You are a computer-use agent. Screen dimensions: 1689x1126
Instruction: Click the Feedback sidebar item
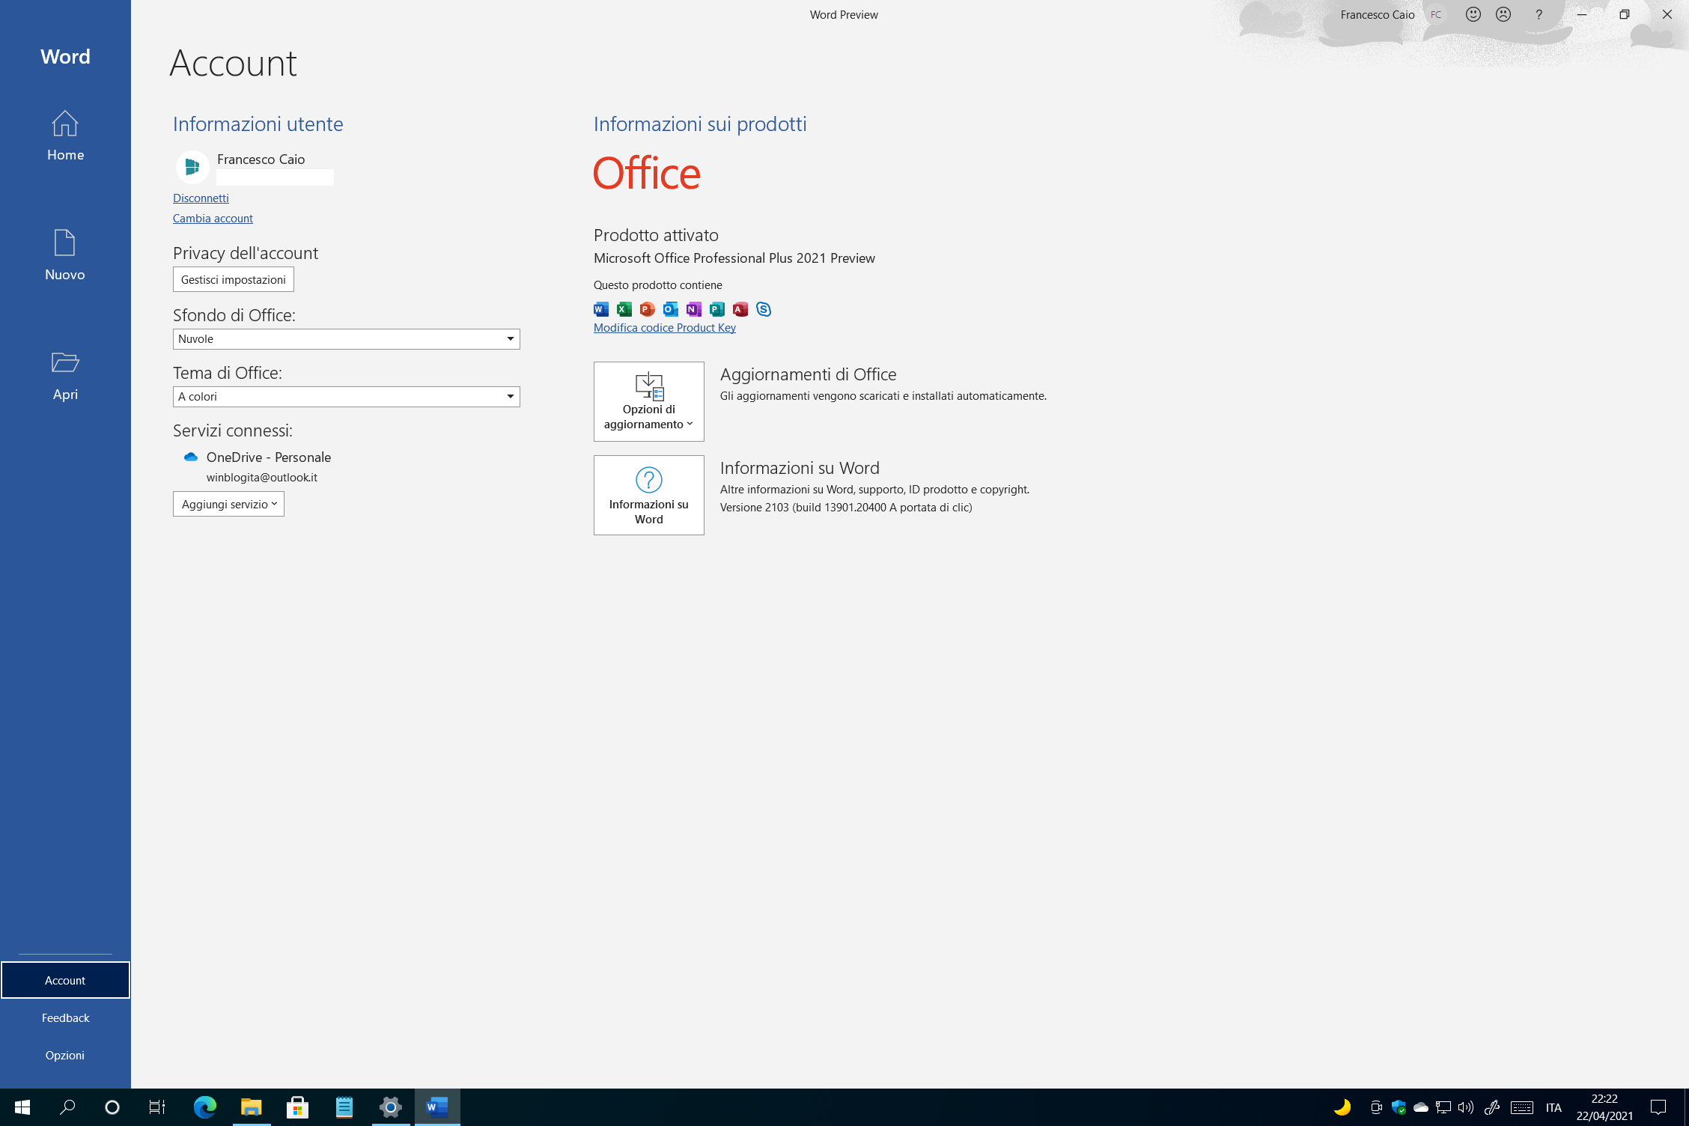pyautogui.click(x=65, y=1017)
